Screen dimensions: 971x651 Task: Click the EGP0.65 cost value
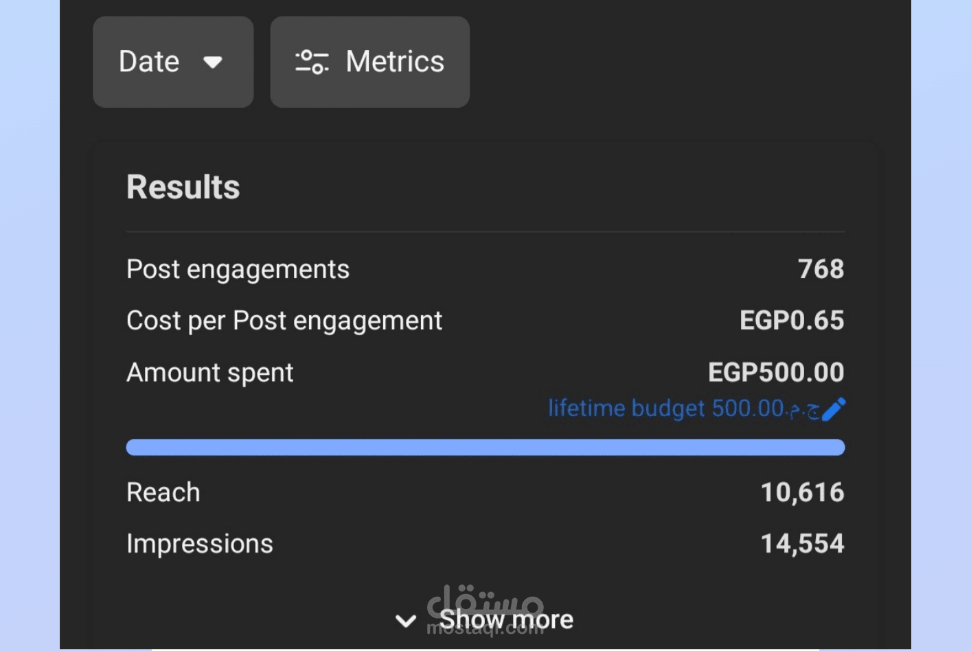pos(791,321)
